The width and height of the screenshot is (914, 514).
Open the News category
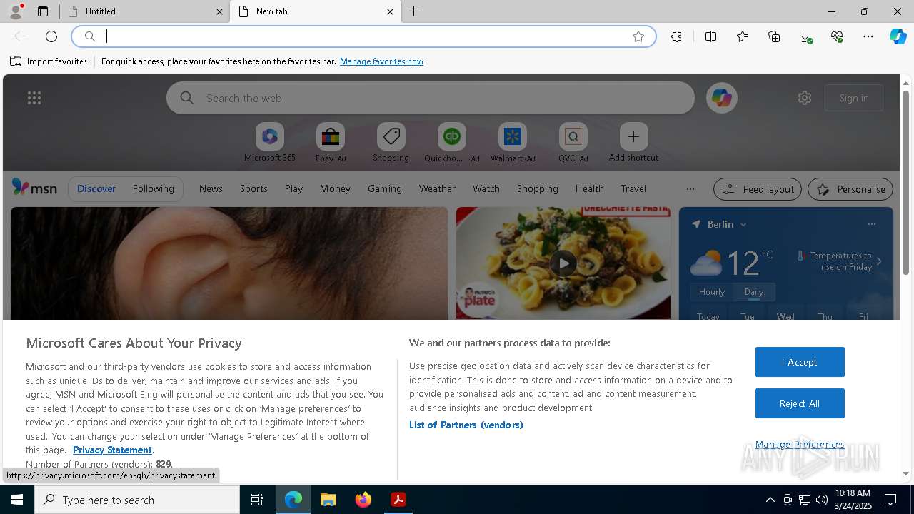tap(211, 188)
